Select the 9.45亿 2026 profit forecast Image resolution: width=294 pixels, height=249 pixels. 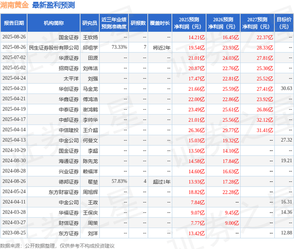(232, 212)
